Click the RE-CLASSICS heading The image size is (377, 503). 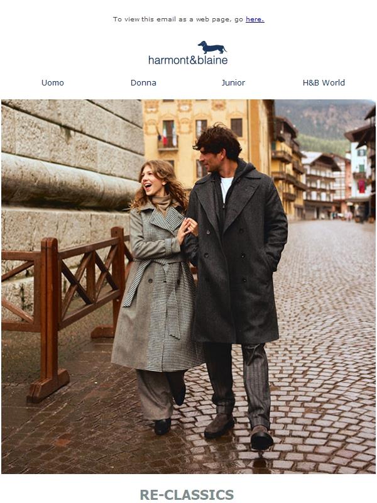click(187, 494)
